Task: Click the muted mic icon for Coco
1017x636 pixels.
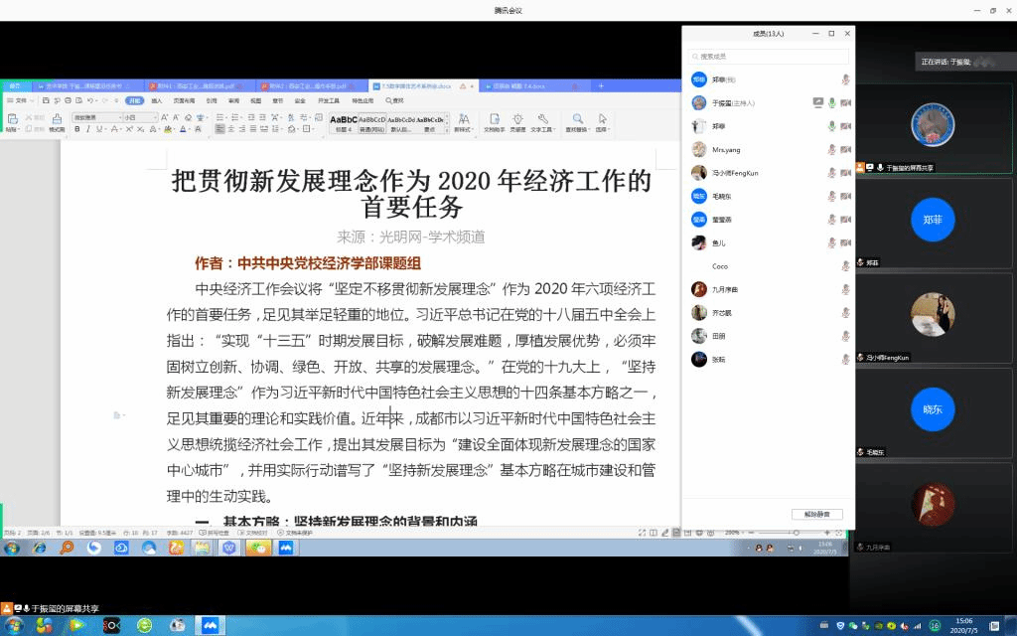Action: tap(845, 266)
